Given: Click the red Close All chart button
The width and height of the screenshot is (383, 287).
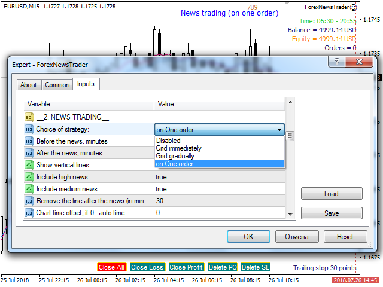Looking at the screenshot, I should coord(111,267).
